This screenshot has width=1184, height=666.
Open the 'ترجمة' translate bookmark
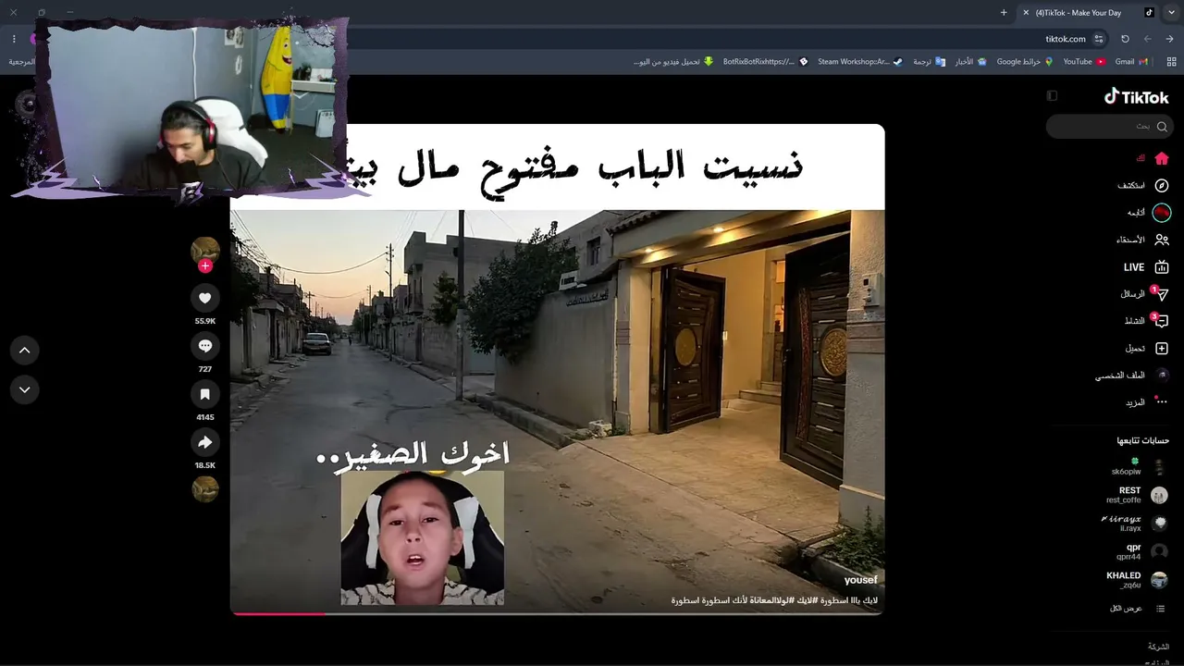pyautogui.click(x=929, y=62)
